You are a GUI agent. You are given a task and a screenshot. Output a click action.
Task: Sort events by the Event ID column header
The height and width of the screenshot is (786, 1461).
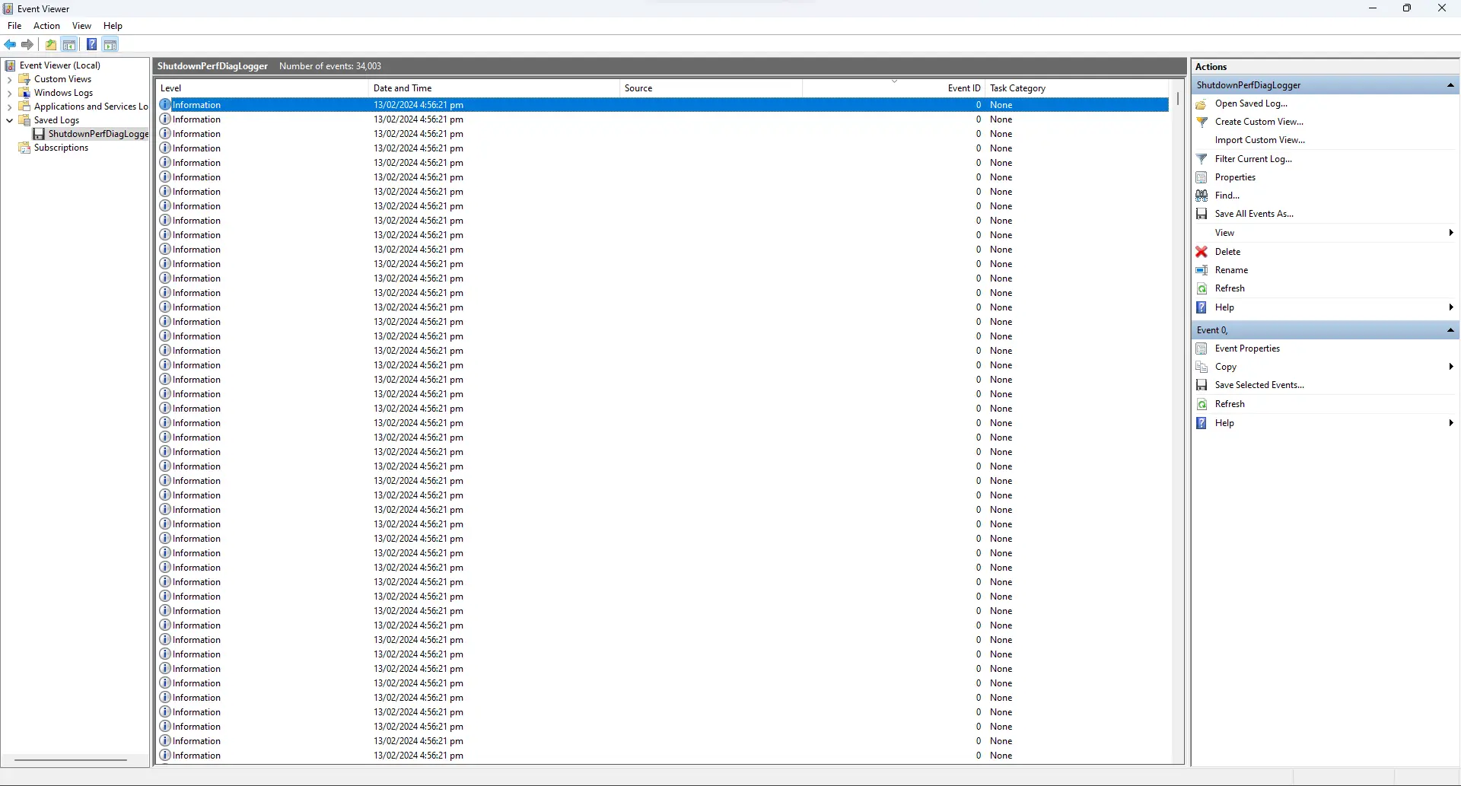pyautogui.click(x=893, y=88)
